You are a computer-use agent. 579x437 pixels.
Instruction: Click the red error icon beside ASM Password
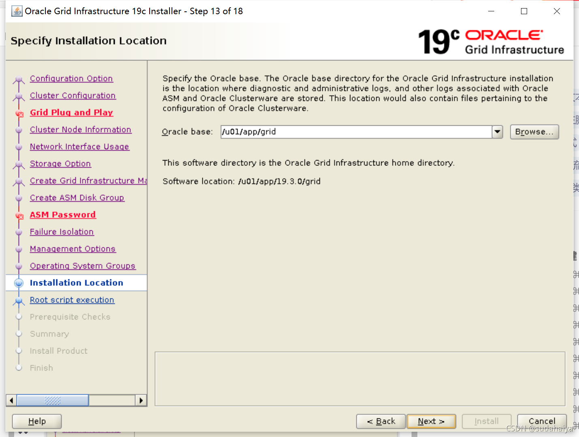pyautogui.click(x=19, y=216)
